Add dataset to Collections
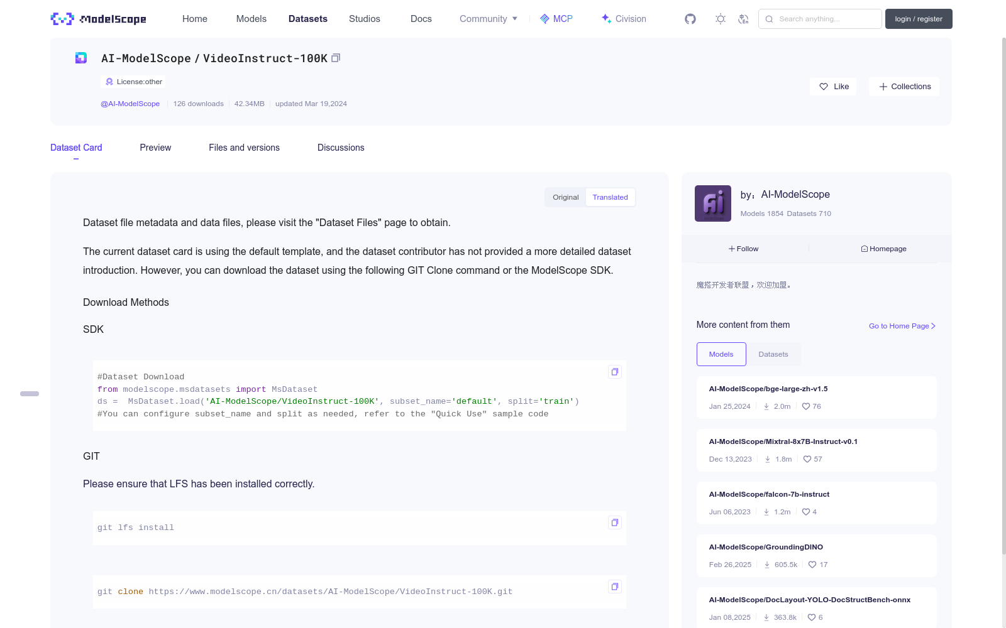Image resolution: width=1006 pixels, height=628 pixels. point(904,87)
